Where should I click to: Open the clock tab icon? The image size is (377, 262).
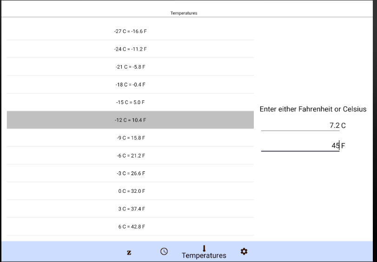click(164, 251)
